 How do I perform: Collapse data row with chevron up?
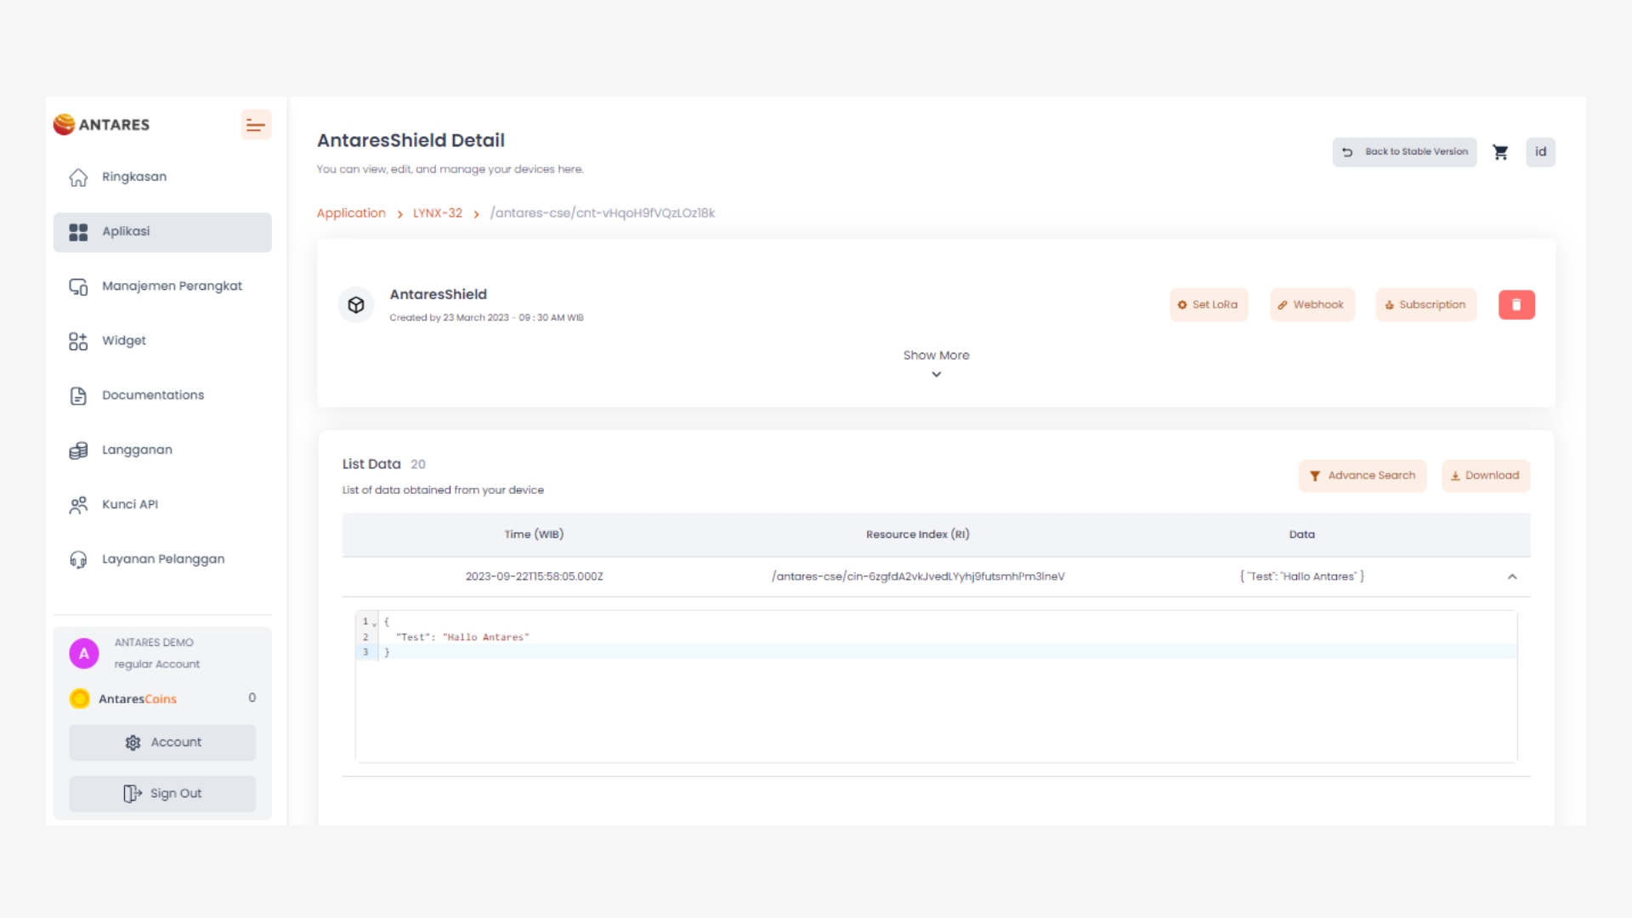[1512, 577]
